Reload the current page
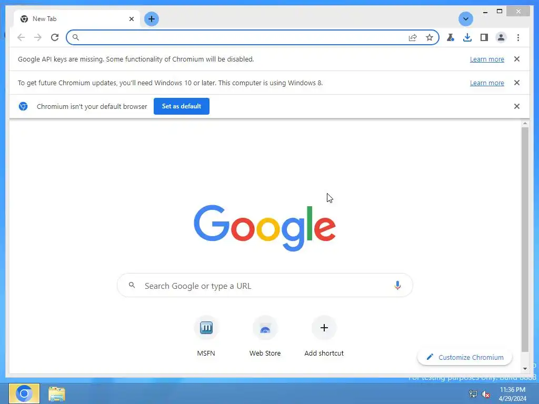539x404 pixels. click(x=55, y=37)
